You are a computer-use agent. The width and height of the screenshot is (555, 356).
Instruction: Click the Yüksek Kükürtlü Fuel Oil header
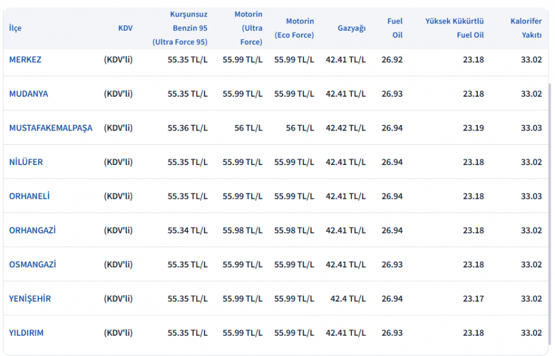[454, 28]
